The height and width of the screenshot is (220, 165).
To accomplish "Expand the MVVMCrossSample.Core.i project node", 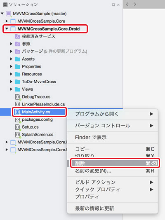I will click(7, 142).
